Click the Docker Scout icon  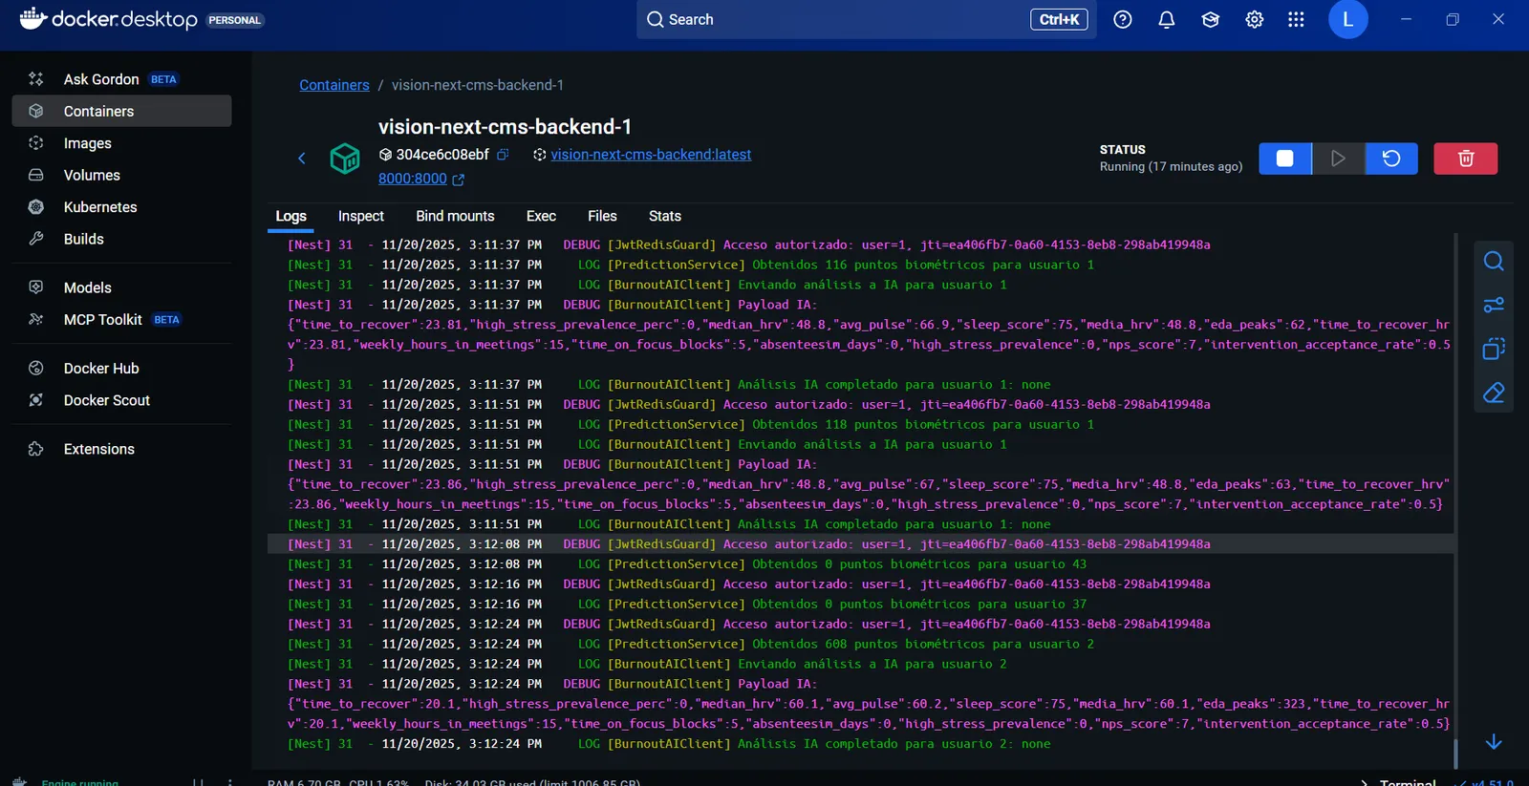pyautogui.click(x=36, y=400)
